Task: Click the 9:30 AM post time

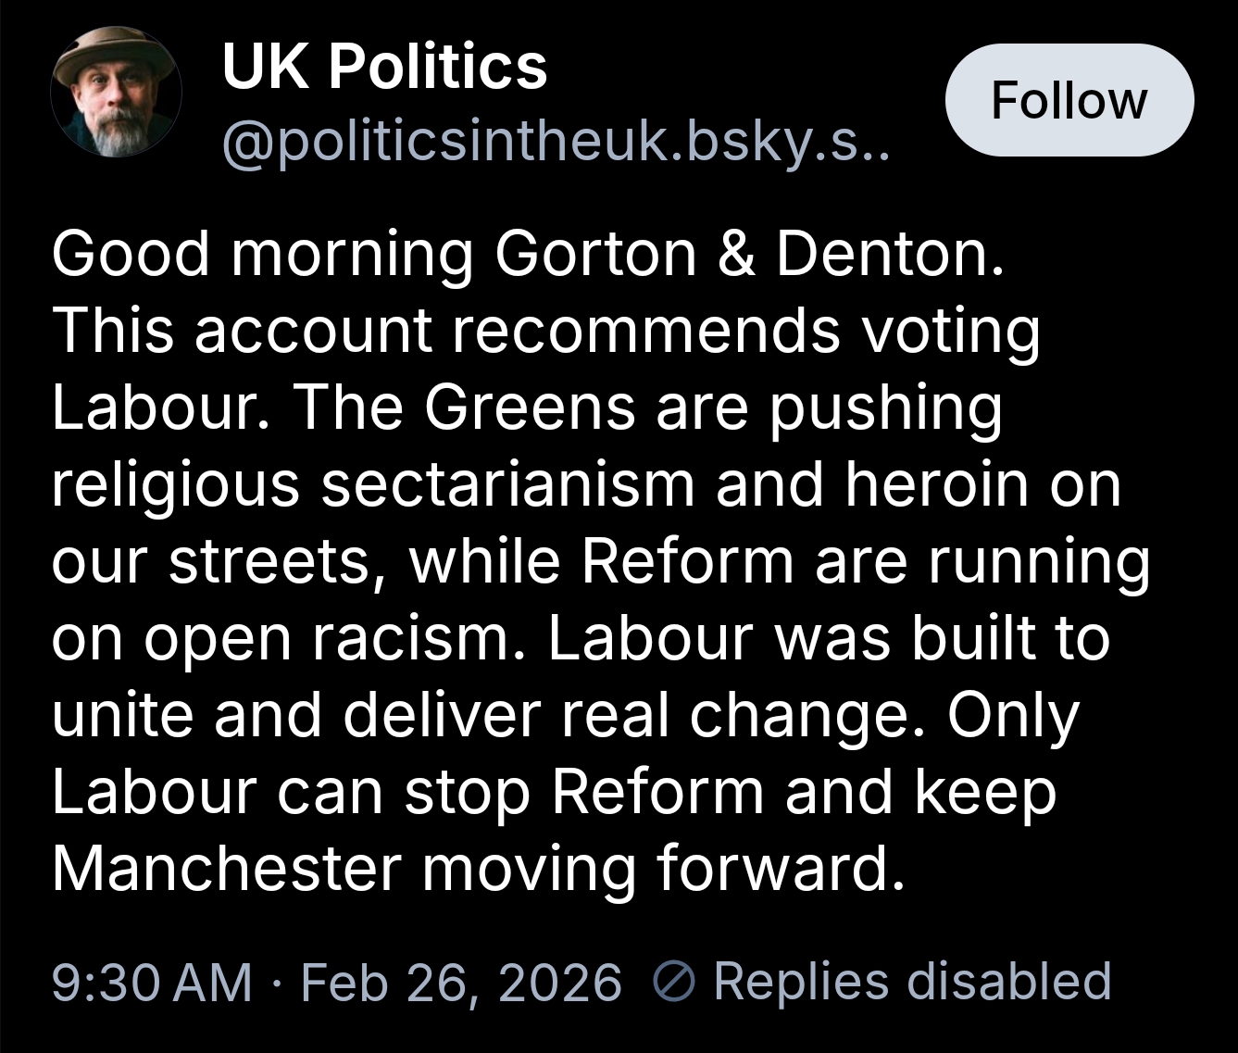Action: point(152,982)
